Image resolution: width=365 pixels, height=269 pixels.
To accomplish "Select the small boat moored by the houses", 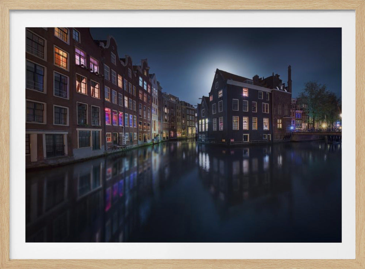I will pyautogui.click(x=120, y=146).
